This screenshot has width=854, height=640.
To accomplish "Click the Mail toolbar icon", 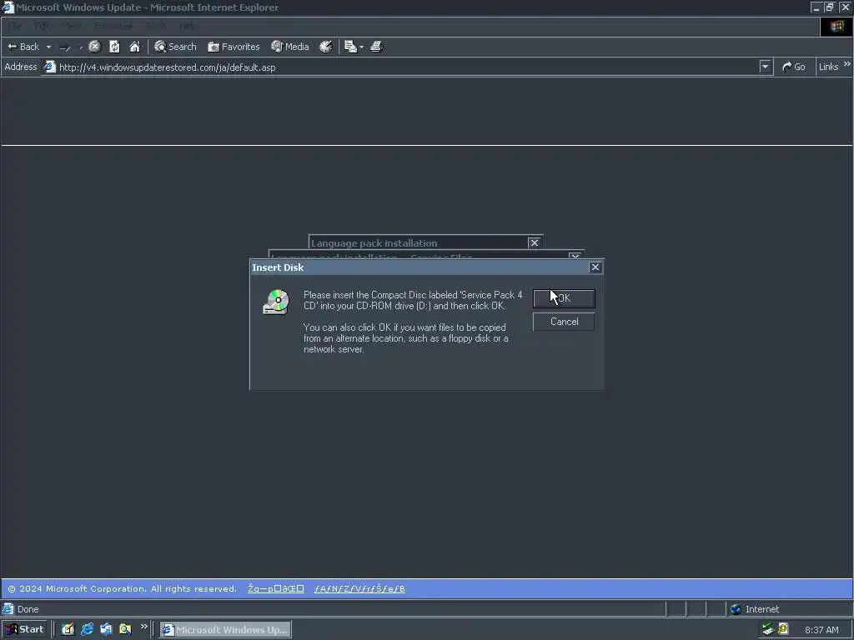I will click(x=351, y=47).
